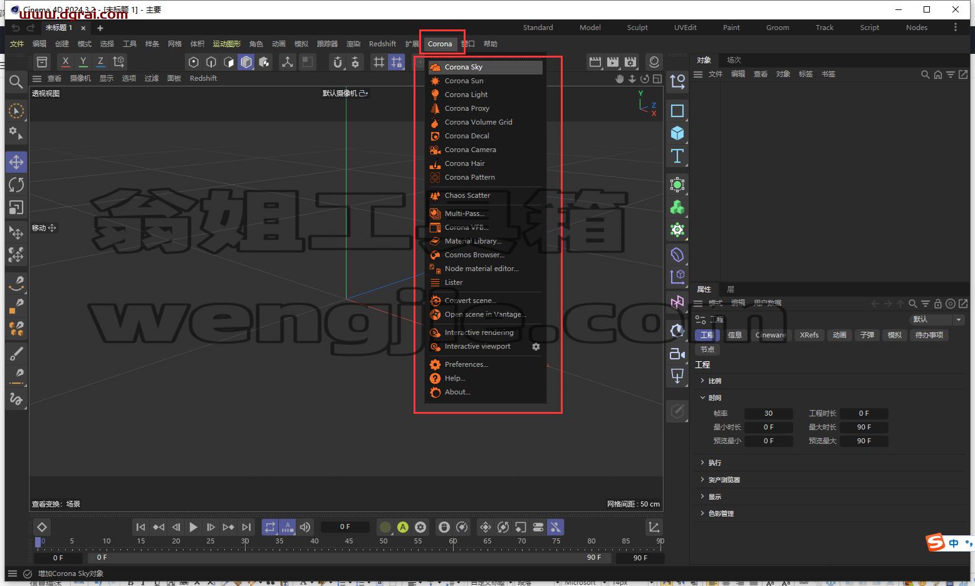Switch to the 场次 tab
975x586 pixels.
click(734, 60)
